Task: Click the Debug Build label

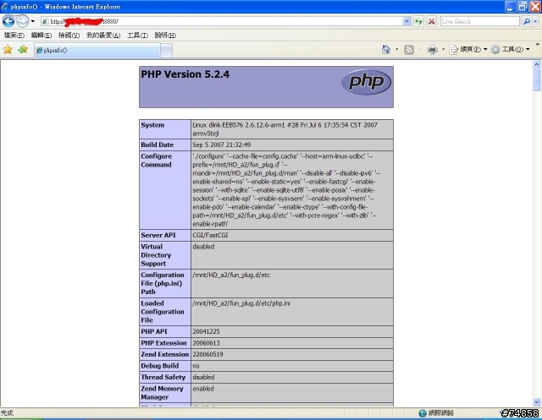Action: click(x=160, y=366)
